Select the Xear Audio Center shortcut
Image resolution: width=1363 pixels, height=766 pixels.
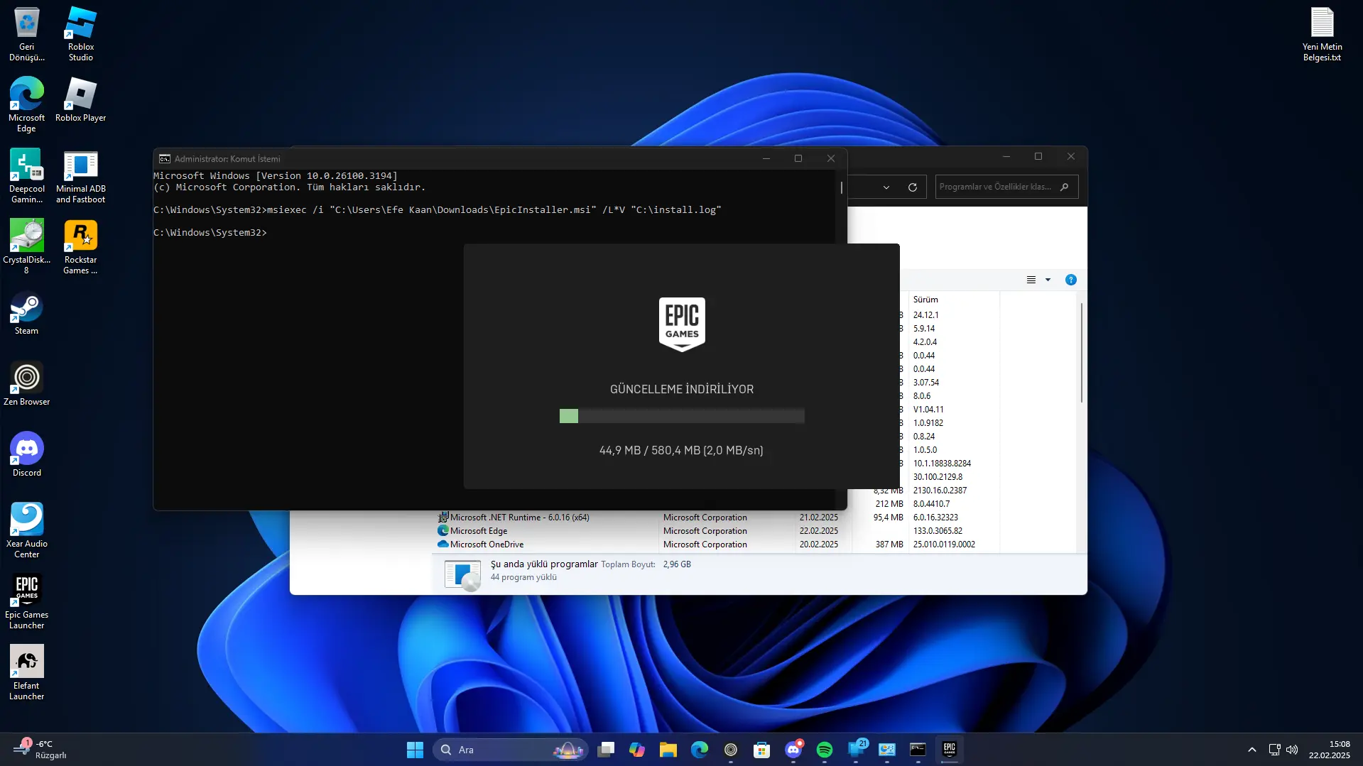[x=26, y=531]
